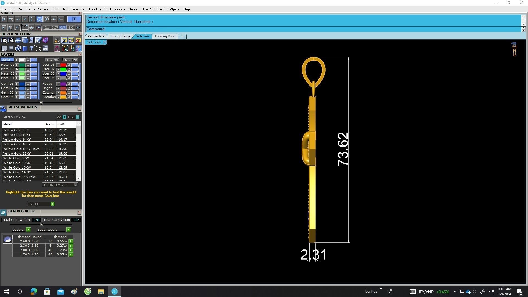Collapse the Layers panel bottom expander
Viewport: 528px width, 297px height.
click(x=41, y=103)
